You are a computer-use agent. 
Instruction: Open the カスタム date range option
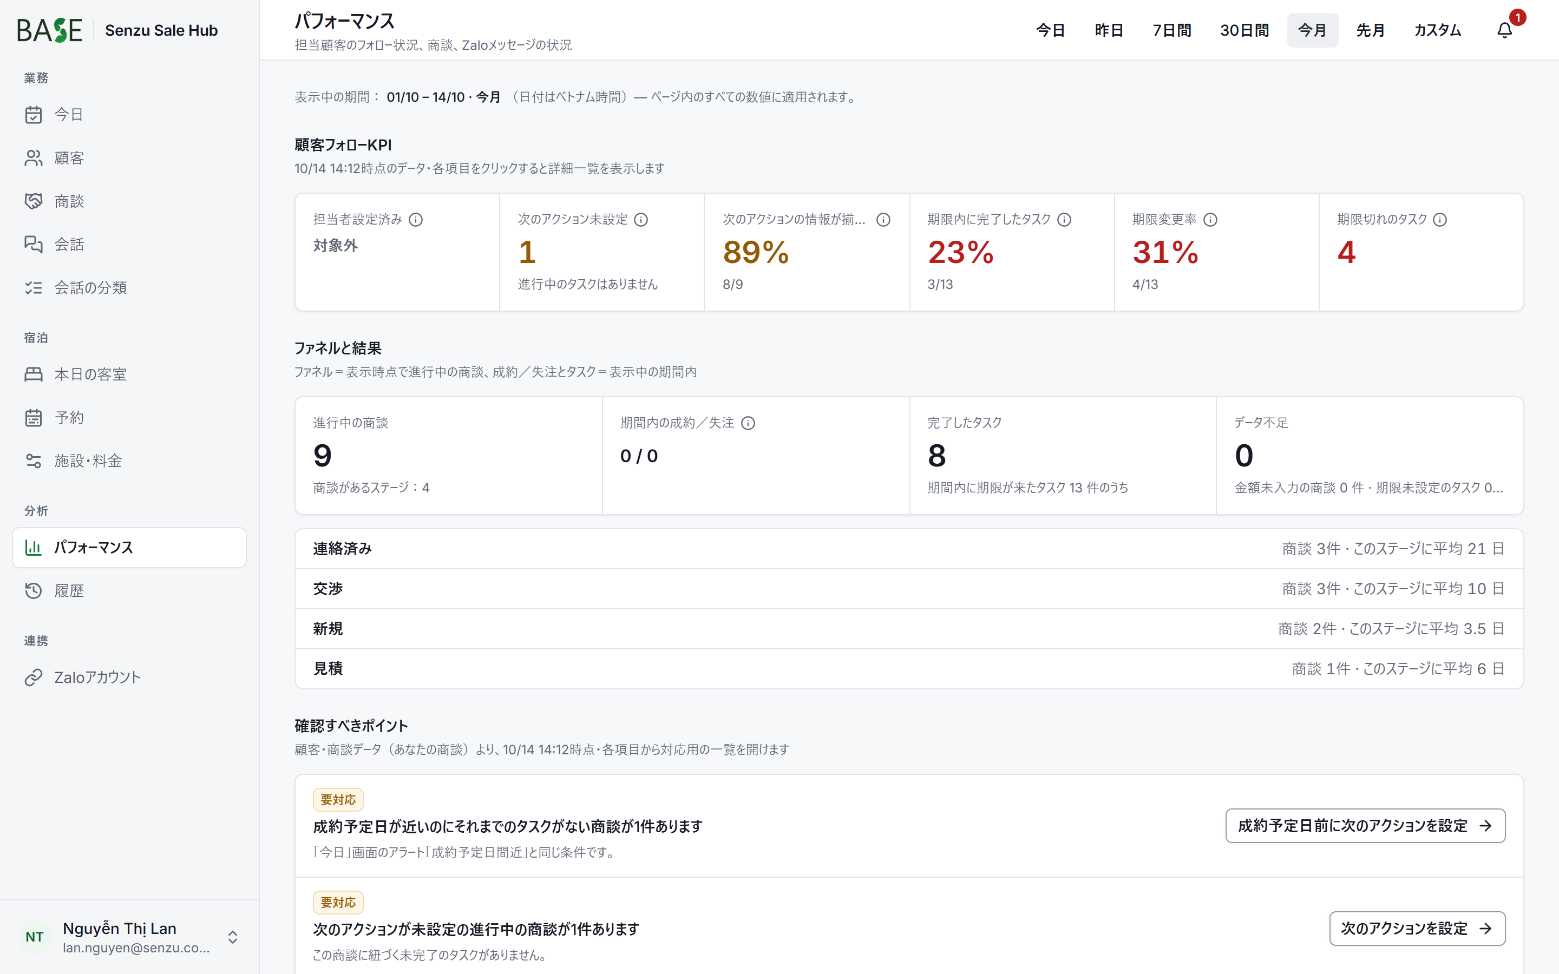(x=1437, y=30)
